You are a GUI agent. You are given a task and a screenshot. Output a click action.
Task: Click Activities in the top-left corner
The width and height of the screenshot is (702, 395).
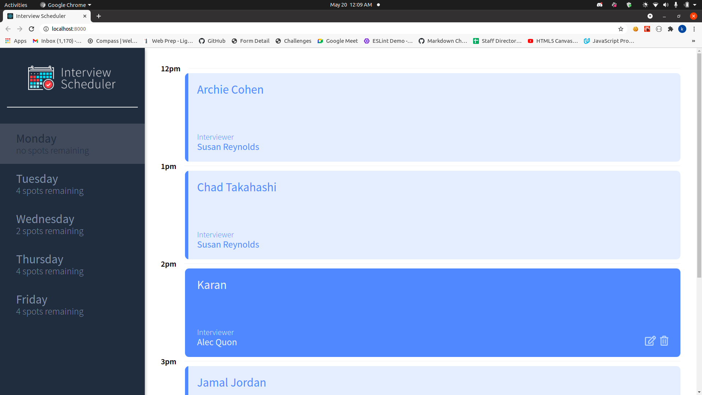16,5
